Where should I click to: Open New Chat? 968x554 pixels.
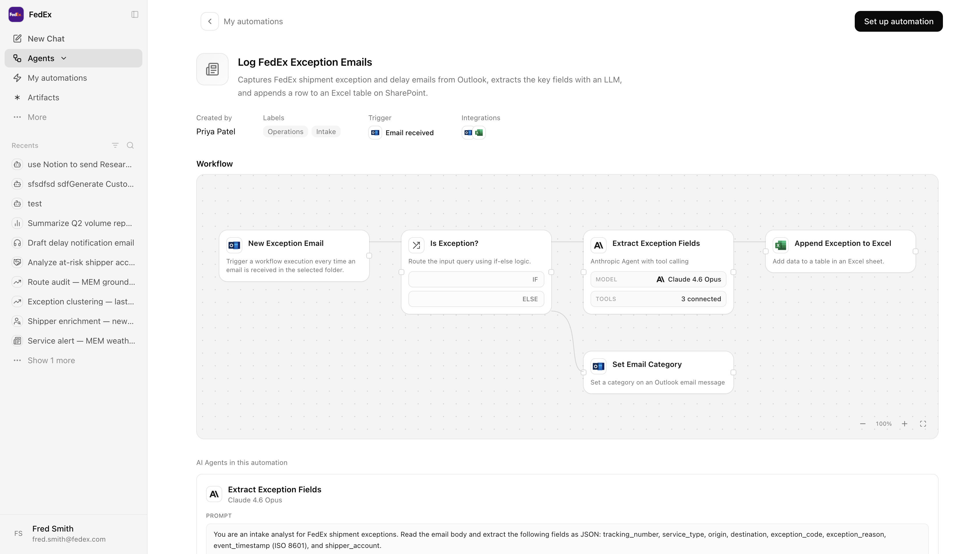[x=73, y=38]
